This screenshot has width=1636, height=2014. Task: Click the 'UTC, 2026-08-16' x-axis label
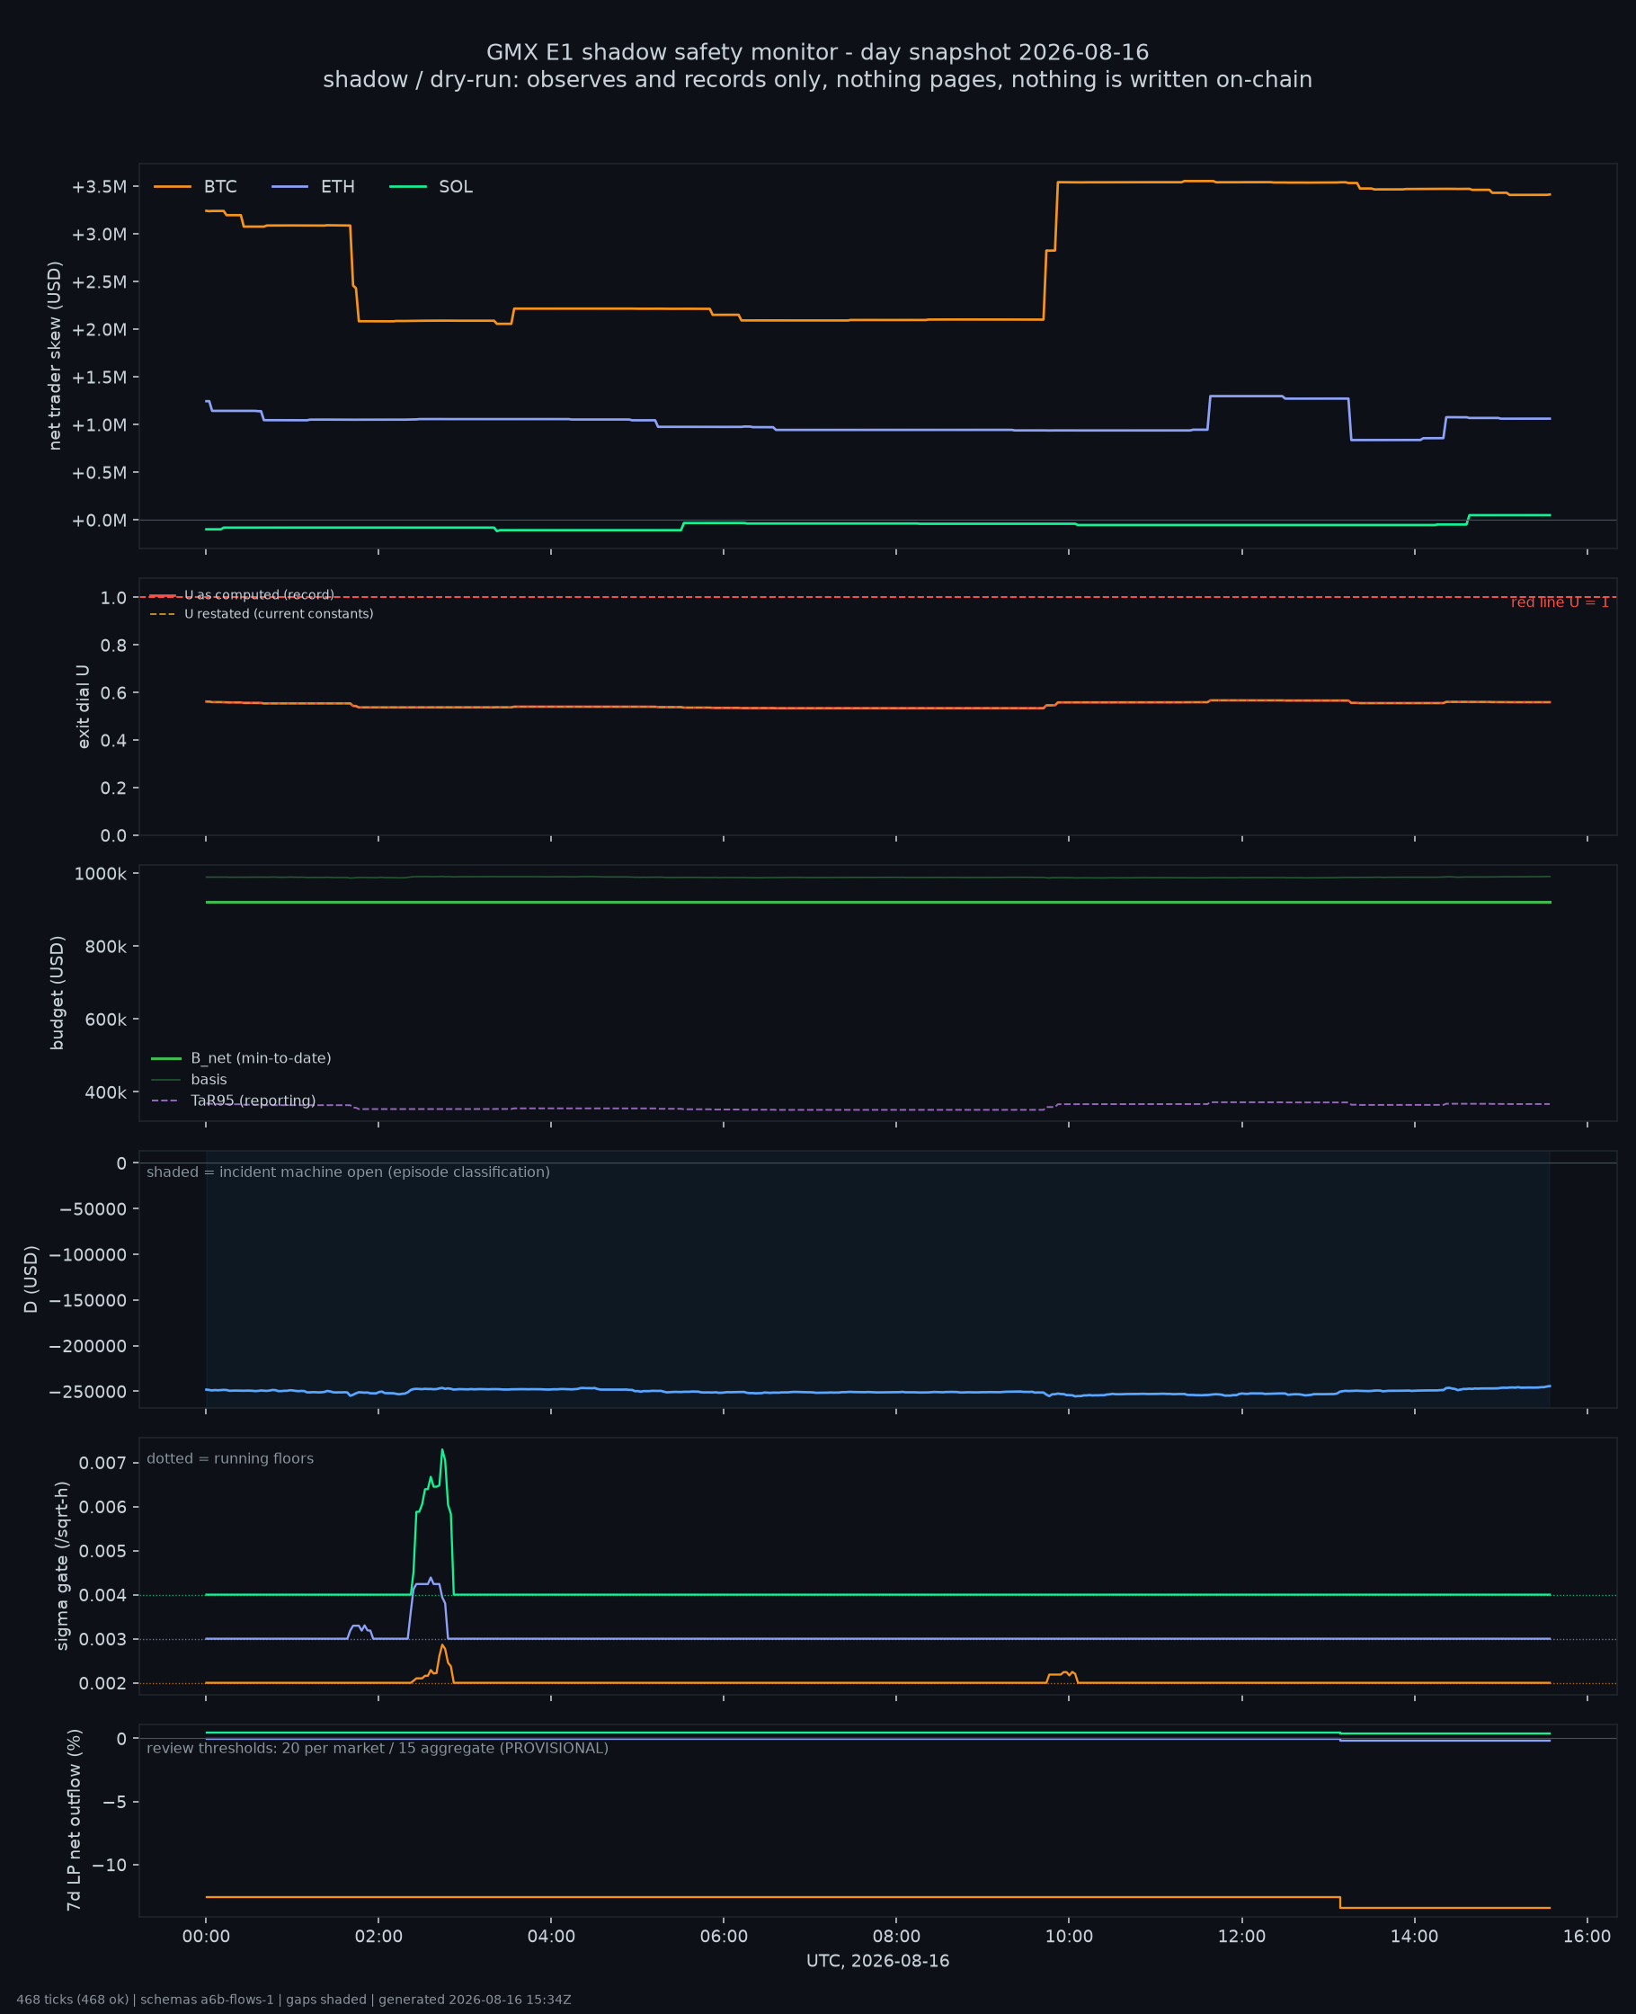point(878,1961)
